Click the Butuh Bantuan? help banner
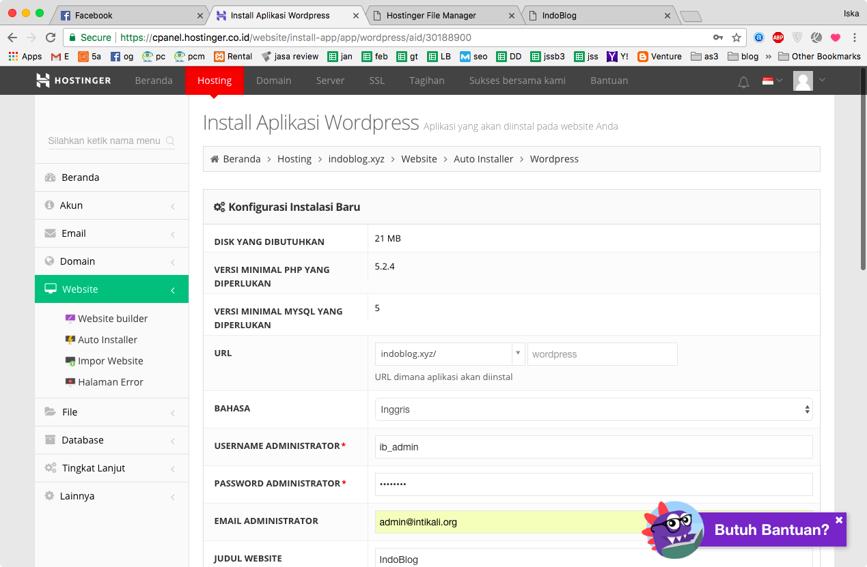Screen dimensions: 867x567 (772, 529)
